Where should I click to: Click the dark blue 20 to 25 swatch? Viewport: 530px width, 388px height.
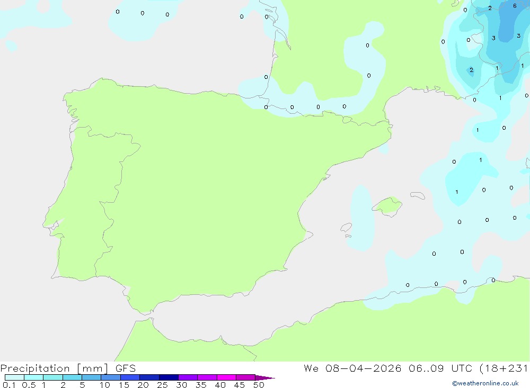point(149,377)
